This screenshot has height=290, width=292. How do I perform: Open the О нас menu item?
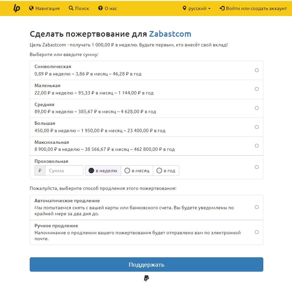click(111, 8)
